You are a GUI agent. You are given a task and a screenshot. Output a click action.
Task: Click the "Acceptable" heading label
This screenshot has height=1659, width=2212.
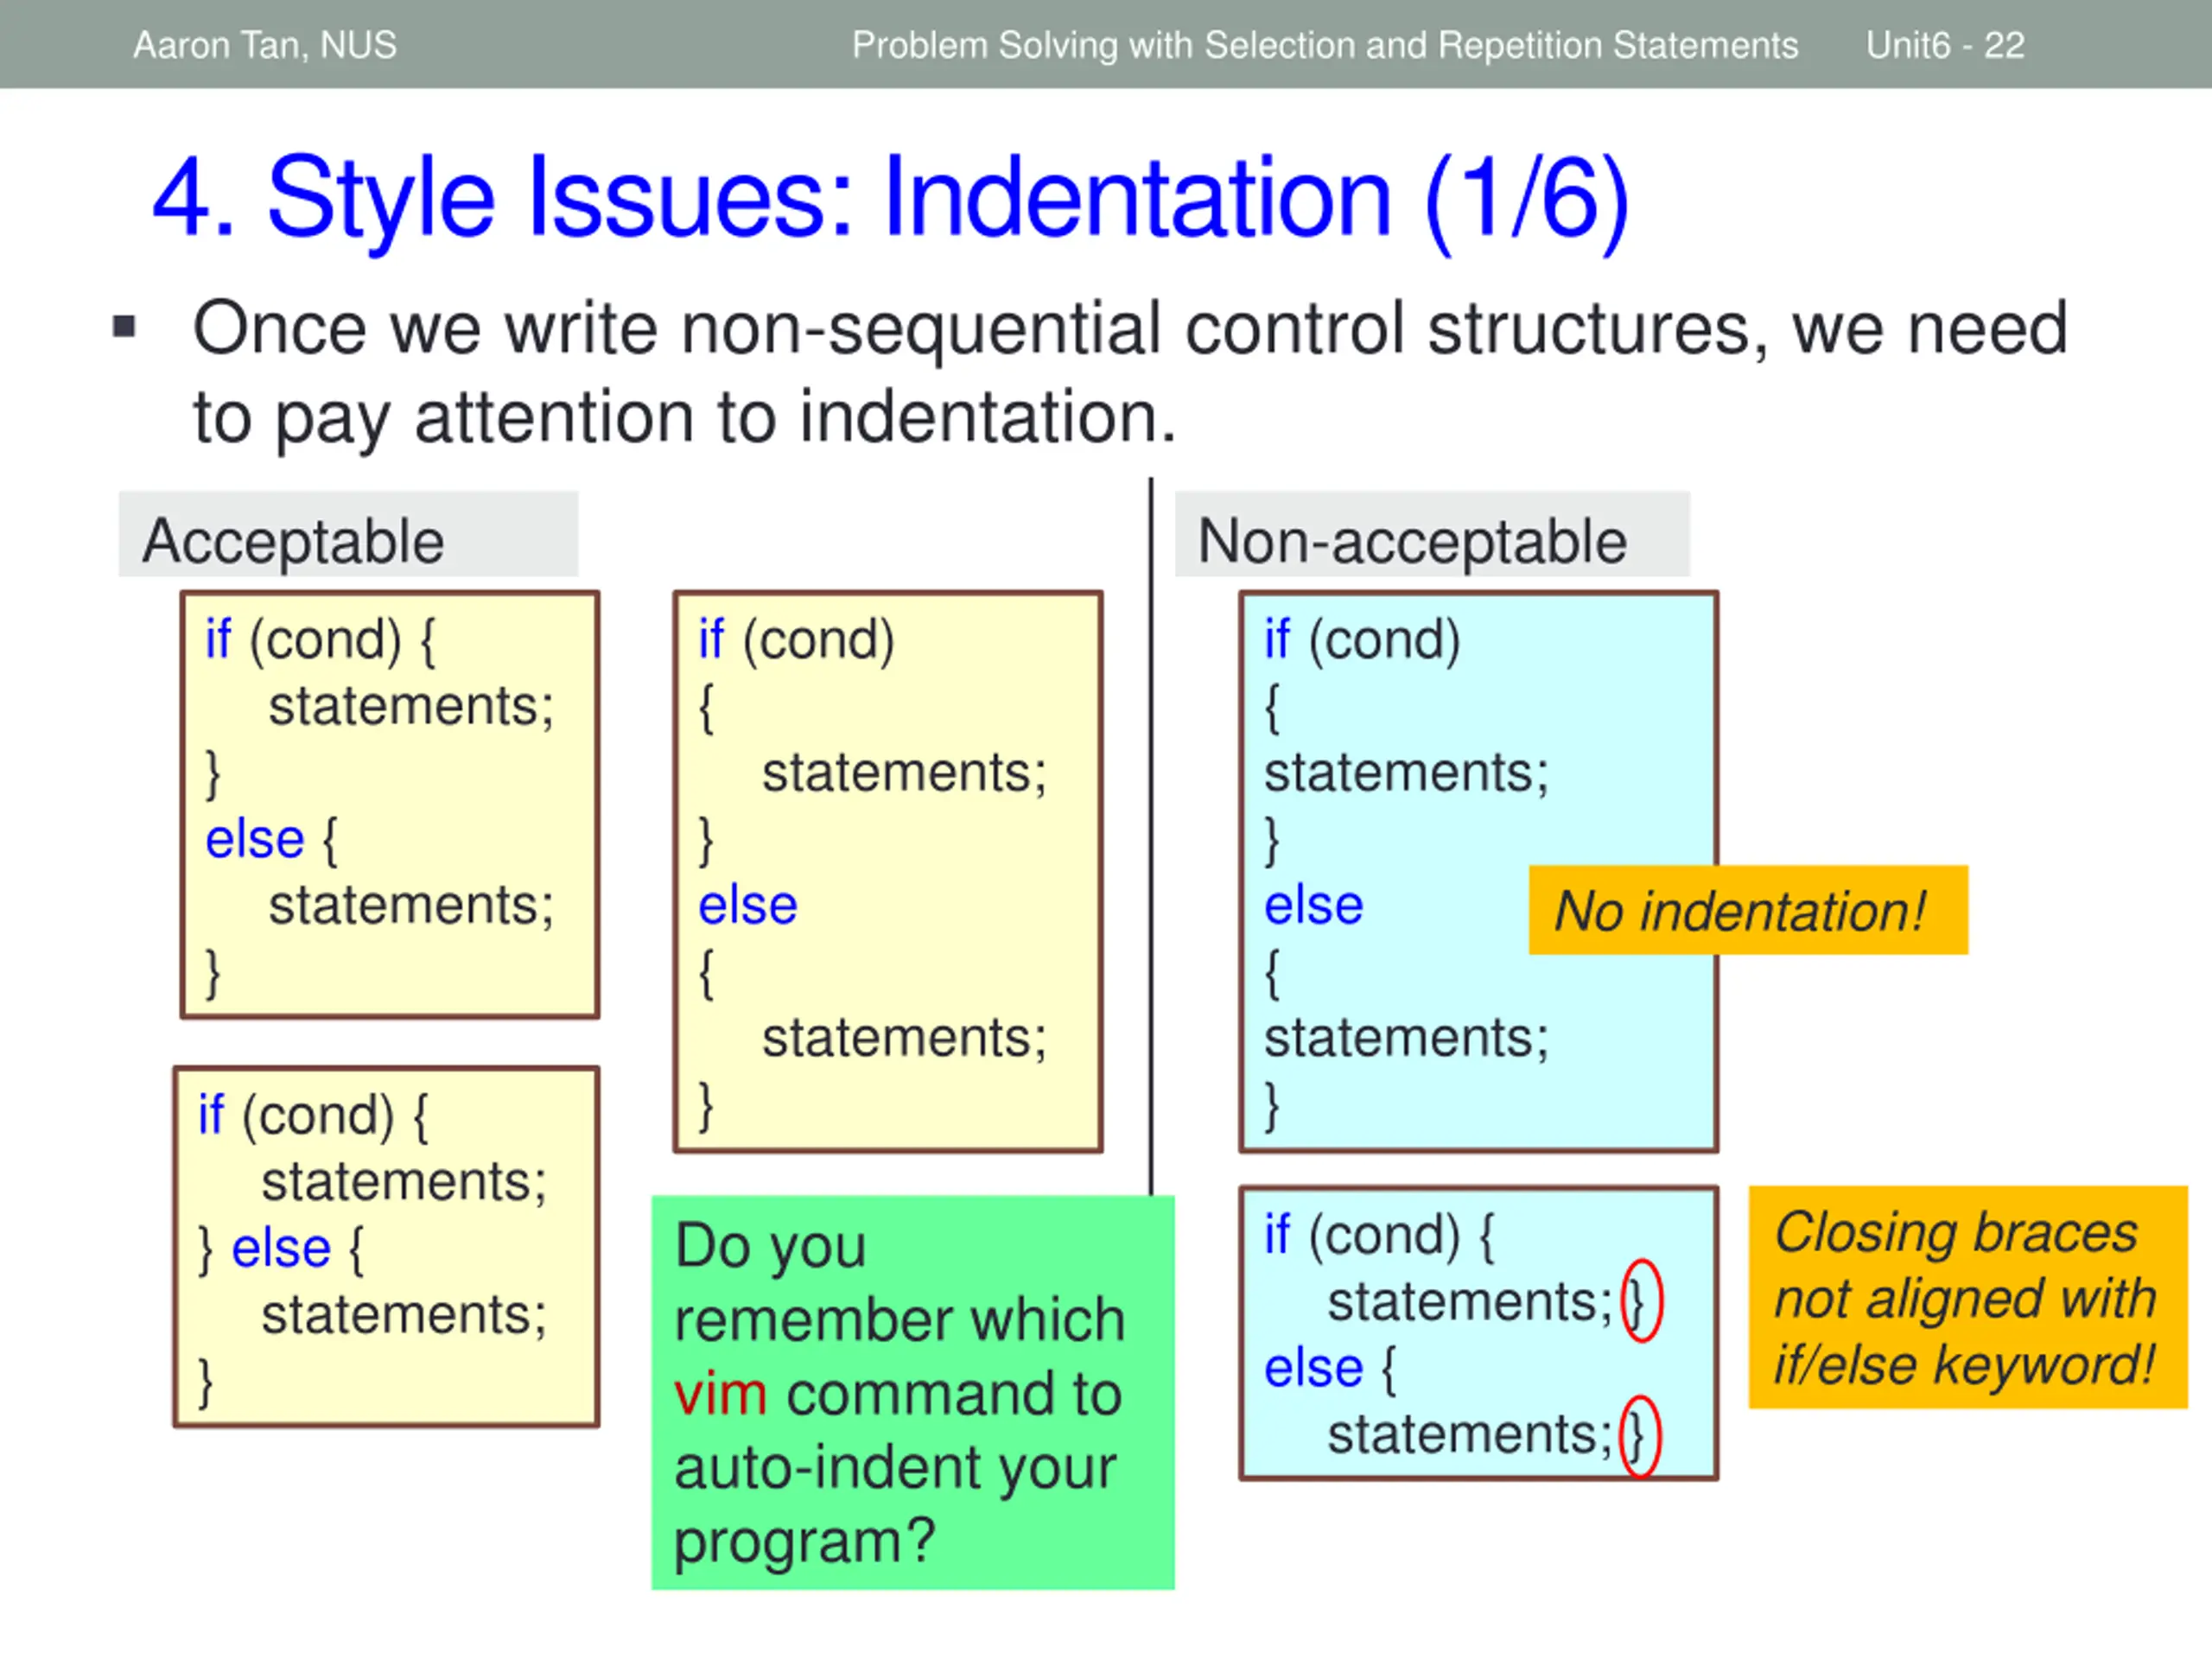click(348, 535)
